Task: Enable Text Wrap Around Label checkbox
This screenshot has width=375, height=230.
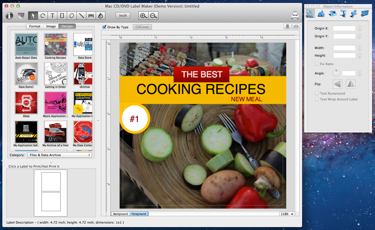Action: point(317,99)
